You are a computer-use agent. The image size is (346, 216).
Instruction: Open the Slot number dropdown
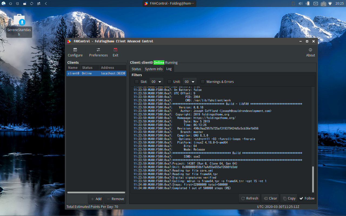156,82
